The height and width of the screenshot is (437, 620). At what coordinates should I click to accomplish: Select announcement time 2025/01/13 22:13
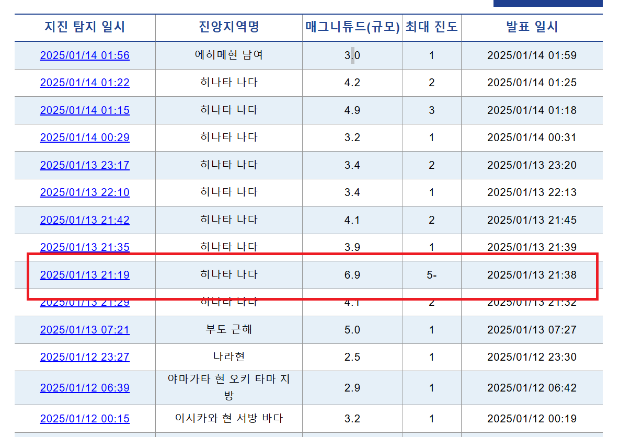(x=532, y=192)
